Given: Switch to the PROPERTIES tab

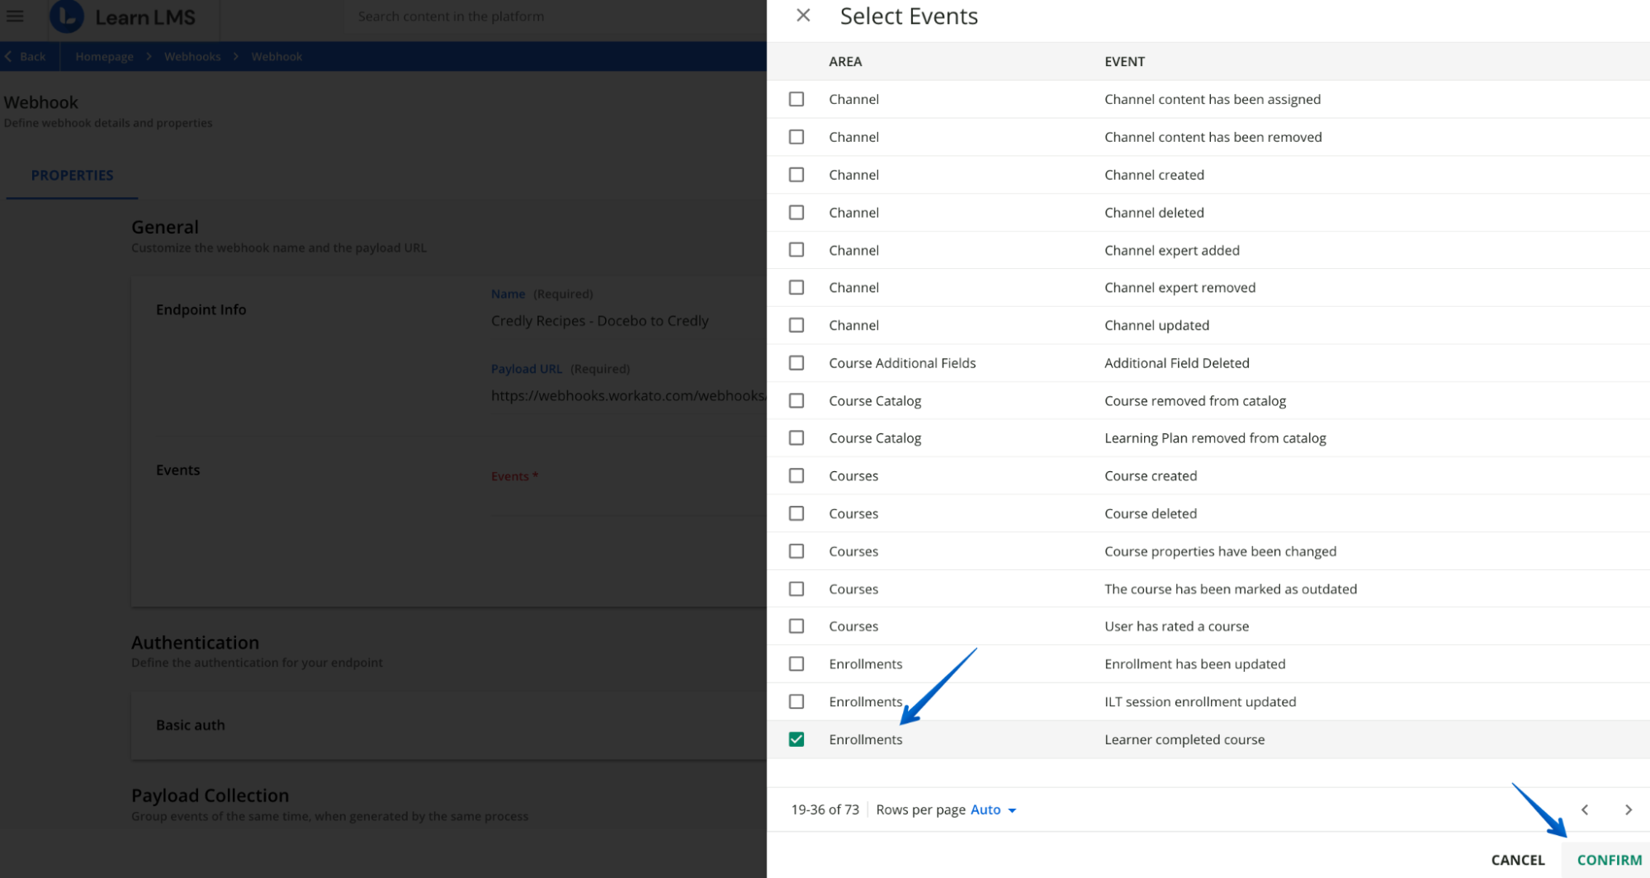Looking at the screenshot, I should click(x=72, y=175).
